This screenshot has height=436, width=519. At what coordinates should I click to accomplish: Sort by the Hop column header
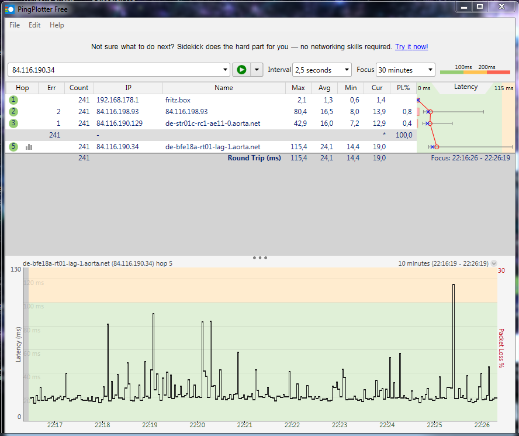tap(22, 88)
